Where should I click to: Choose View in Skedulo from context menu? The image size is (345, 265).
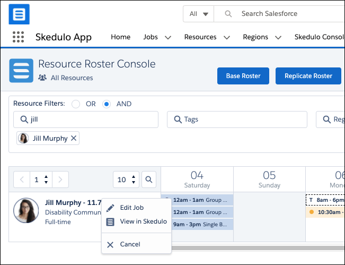136,221
